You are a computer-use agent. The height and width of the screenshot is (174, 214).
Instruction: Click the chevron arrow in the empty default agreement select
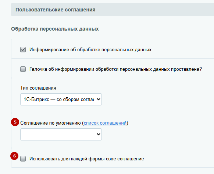click(99, 134)
